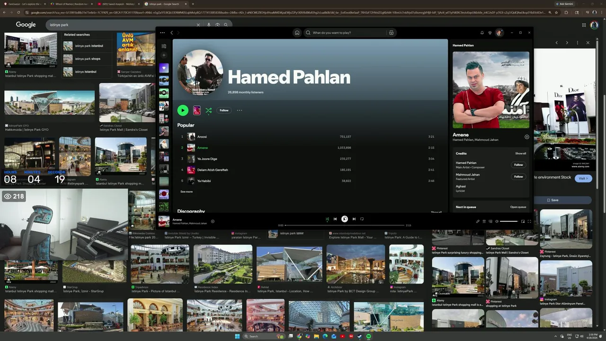Create playlist with plus icon in sidebar

tap(164, 55)
